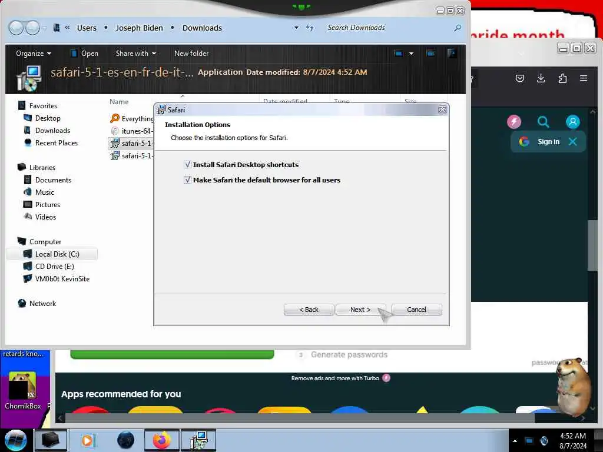Select Libraries in navigation pane
The height and width of the screenshot is (452, 603).
click(36, 168)
